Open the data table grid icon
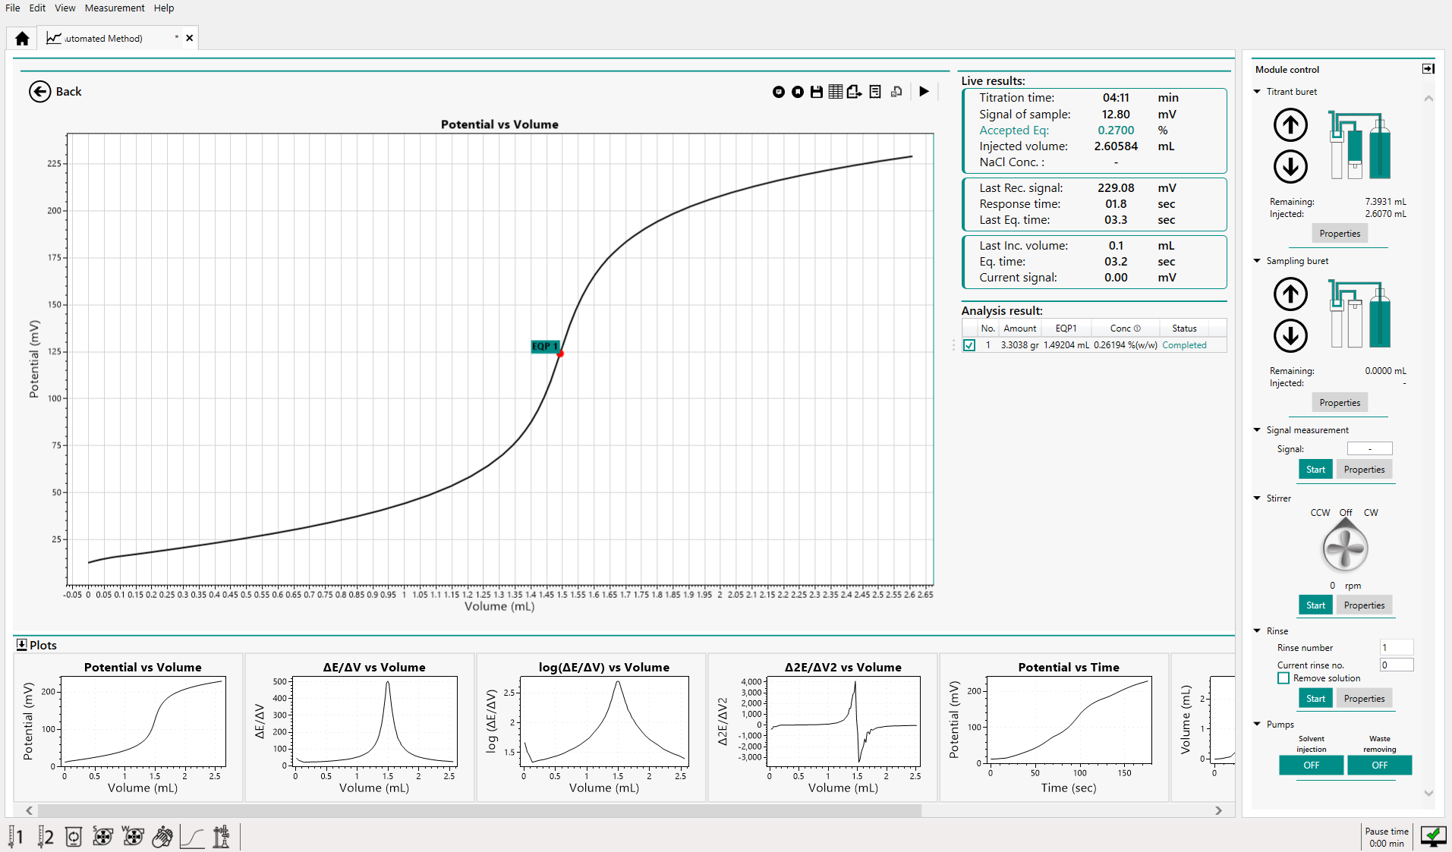This screenshot has height=852, width=1452. 835,92
